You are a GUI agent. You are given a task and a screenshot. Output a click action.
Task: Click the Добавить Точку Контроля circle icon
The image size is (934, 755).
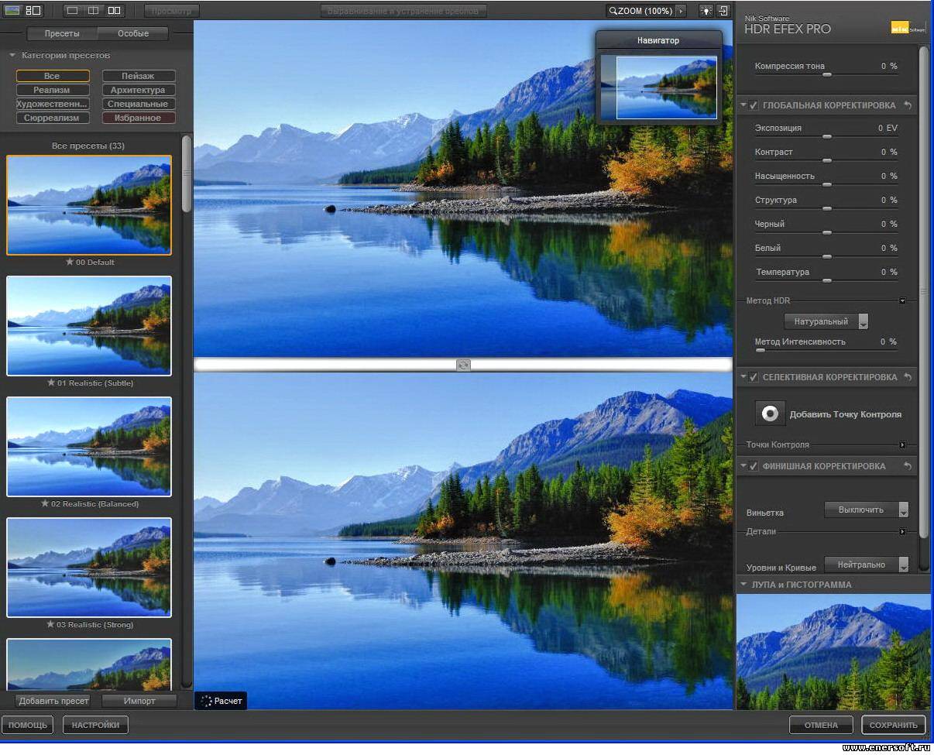click(770, 414)
